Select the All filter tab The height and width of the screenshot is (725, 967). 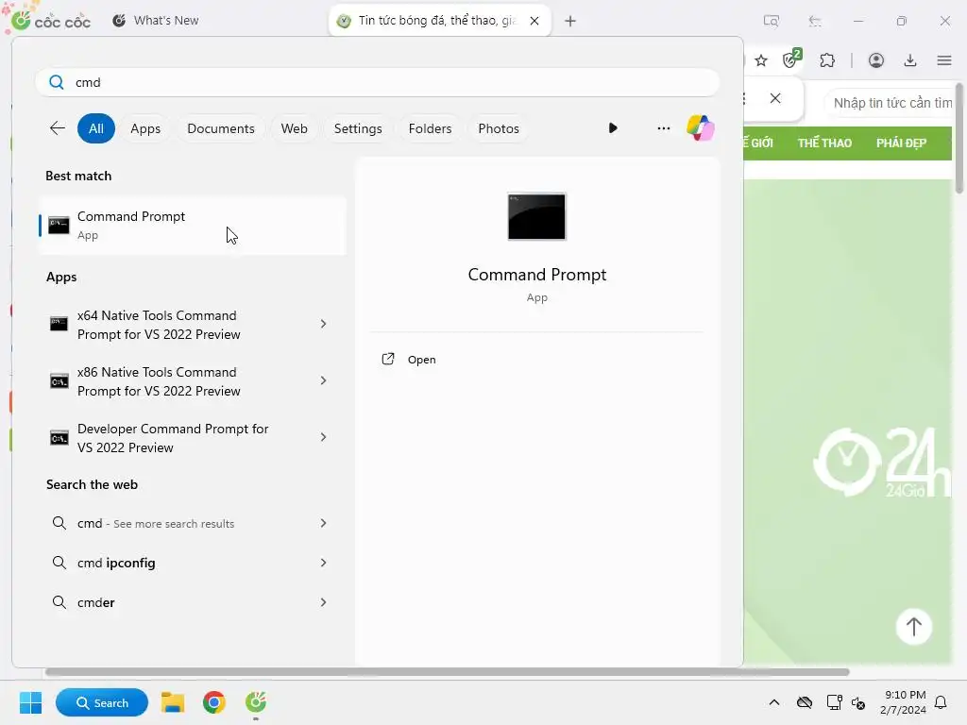pos(96,128)
